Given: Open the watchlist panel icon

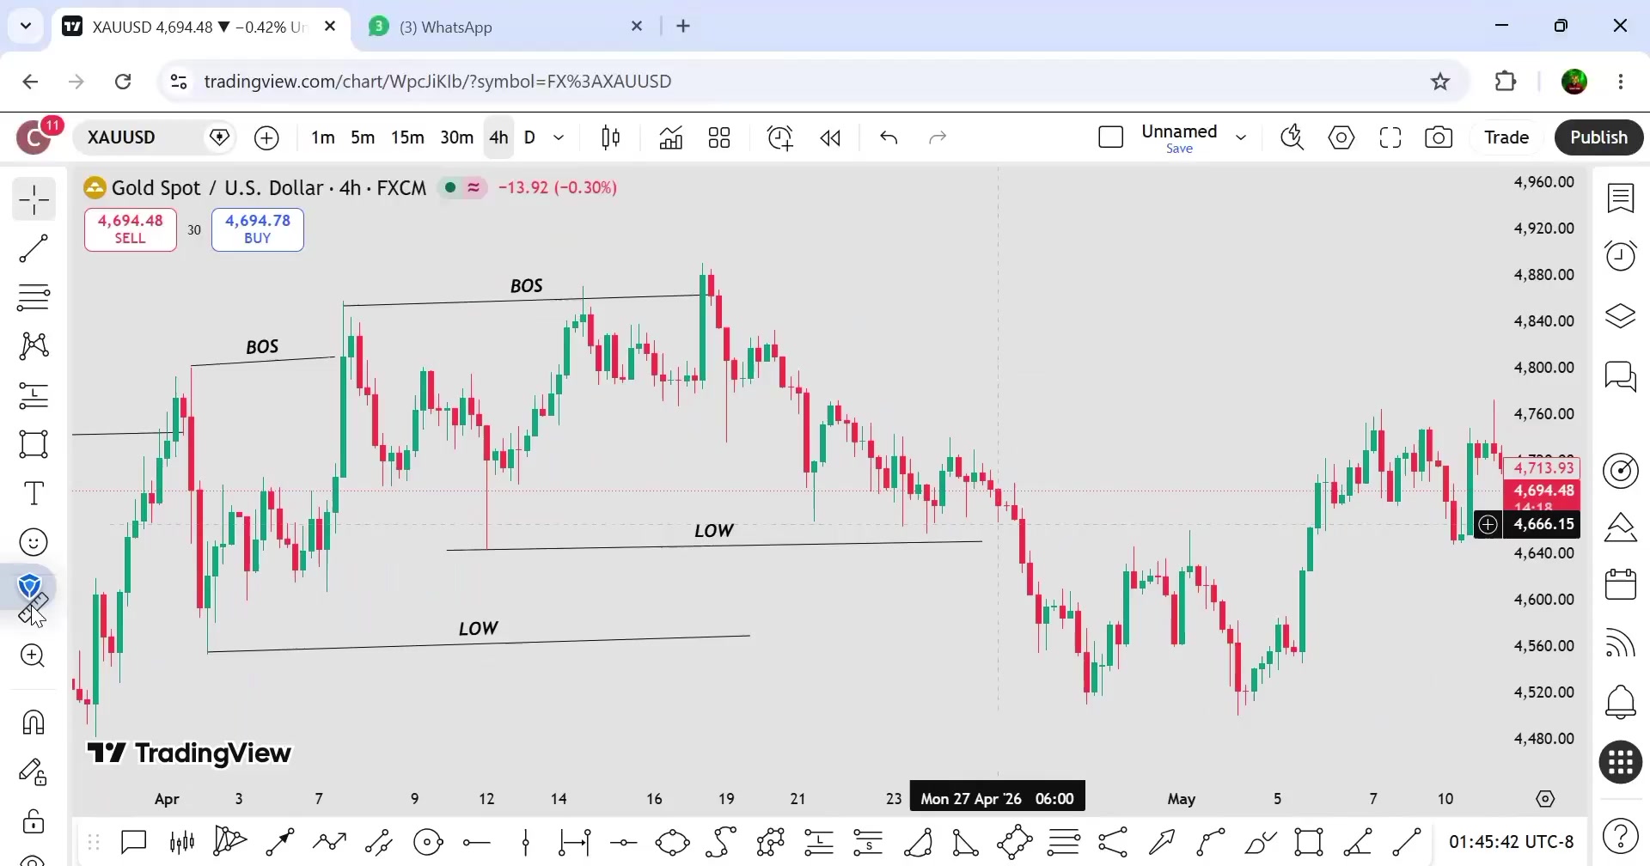Looking at the screenshot, I should (x=1621, y=198).
